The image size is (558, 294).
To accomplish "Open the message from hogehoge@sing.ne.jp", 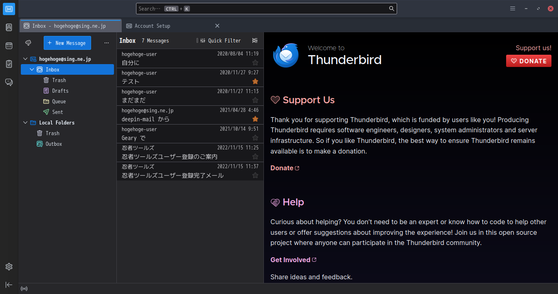I will coord(190,115).
